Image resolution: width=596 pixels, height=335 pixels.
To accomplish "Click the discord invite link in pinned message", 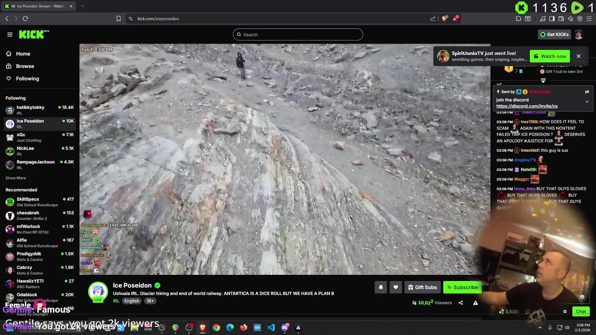I will [527, 106].
